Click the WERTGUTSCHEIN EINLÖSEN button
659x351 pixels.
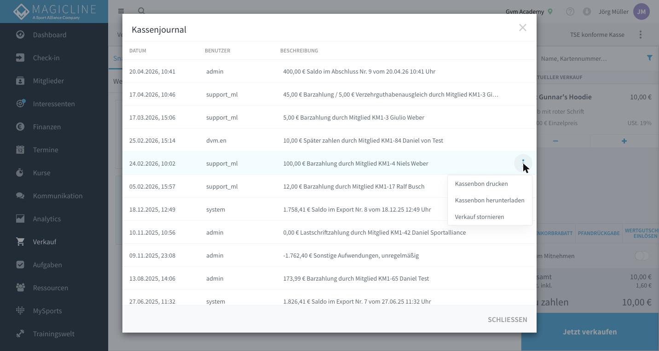641,233
